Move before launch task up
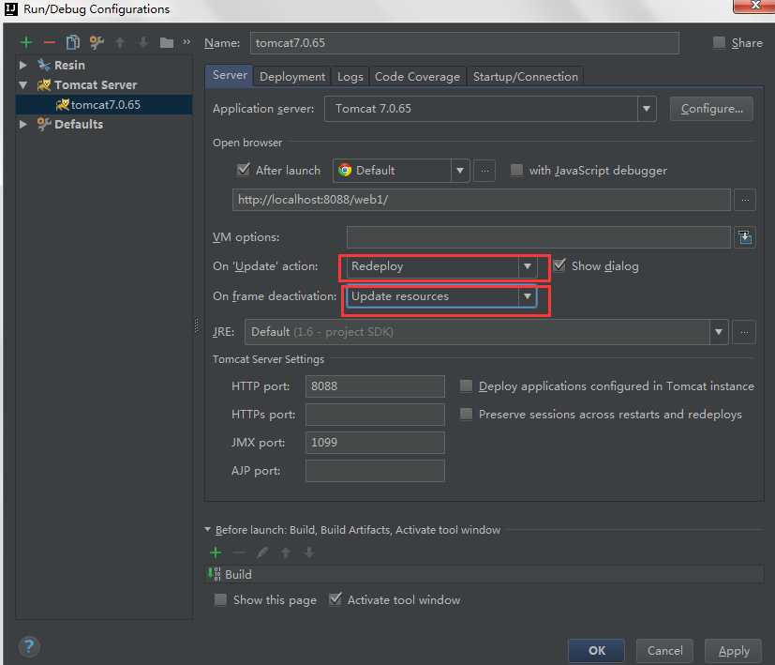Image resolution: width=775 pixels, height=665 pixels. [x=286, y=552]
